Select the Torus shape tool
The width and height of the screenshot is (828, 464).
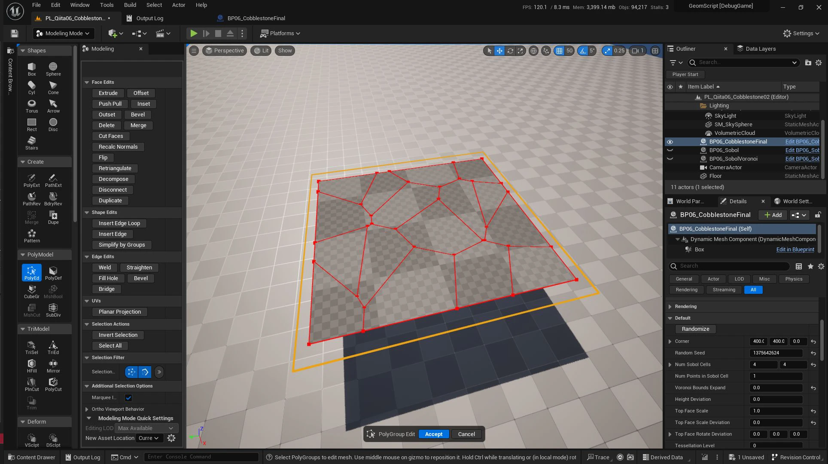point(32,106)
